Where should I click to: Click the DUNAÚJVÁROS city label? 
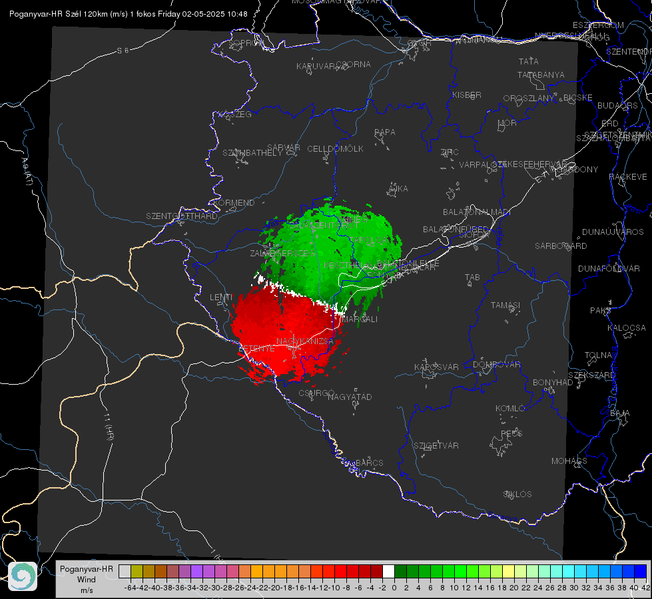tap(613, 232)
